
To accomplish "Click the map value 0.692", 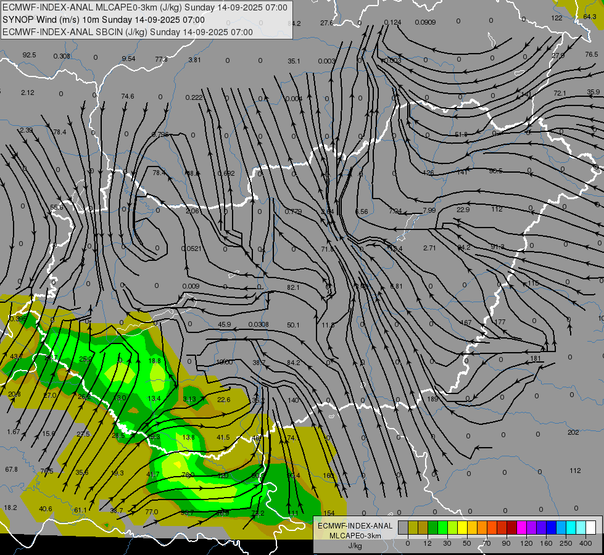I will pos(226,173).
